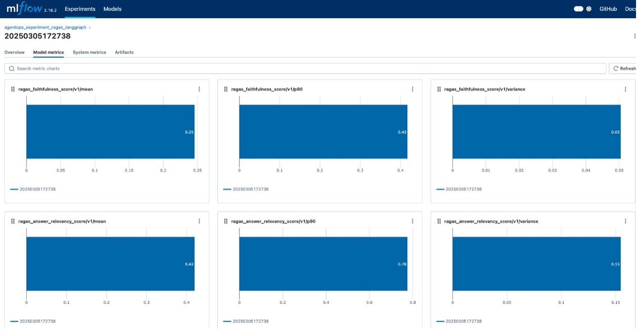Click the run title 20250305172738
Viewport: 638px width, 330px height.
(38, 36)
